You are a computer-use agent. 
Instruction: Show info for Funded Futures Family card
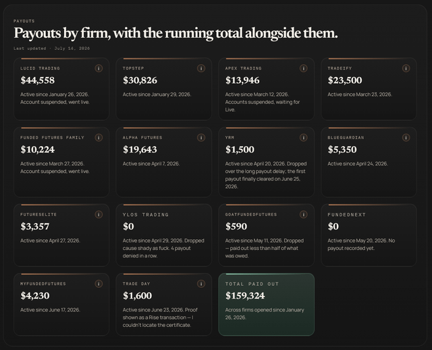pos(99,137)
